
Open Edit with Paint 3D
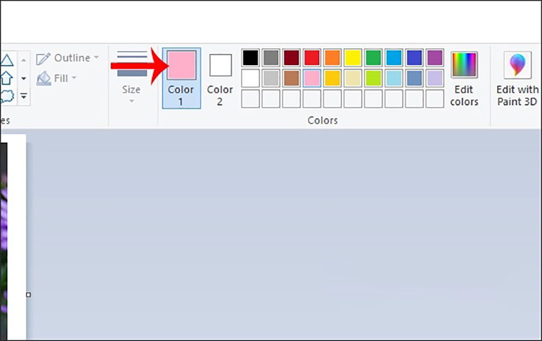point(517,79)
